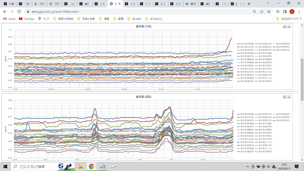Open a new browser tab
Image resolution: width=304 pixels, height=171 pixels.
click(x=249, y=4)
